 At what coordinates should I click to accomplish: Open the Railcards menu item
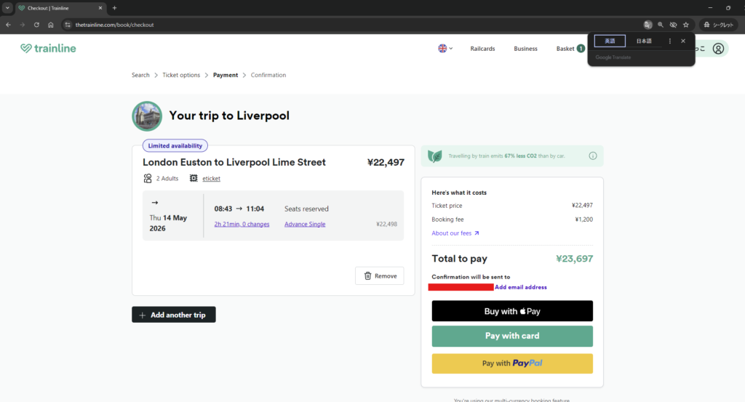[482, 49]
